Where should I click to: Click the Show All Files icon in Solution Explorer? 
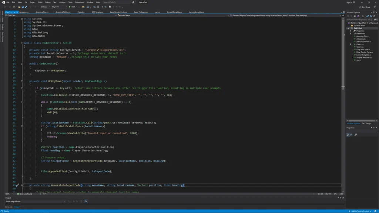(x=374, y=16)
